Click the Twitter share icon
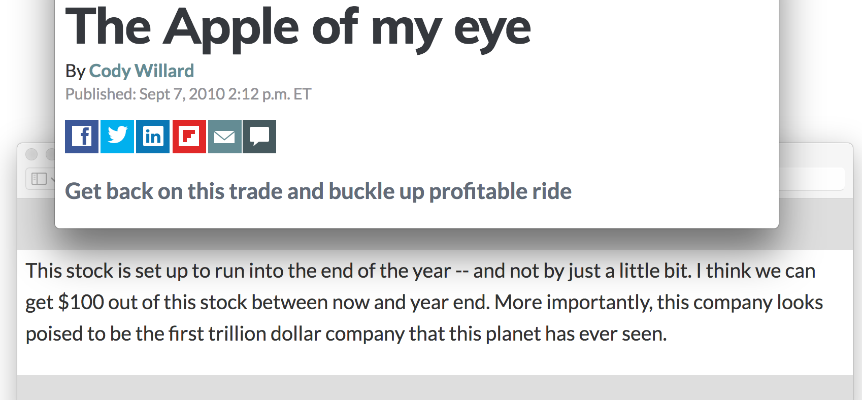 tap(117, 137)
